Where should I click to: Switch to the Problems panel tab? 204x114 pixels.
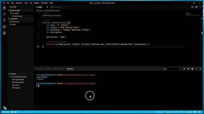coord(40,69)
